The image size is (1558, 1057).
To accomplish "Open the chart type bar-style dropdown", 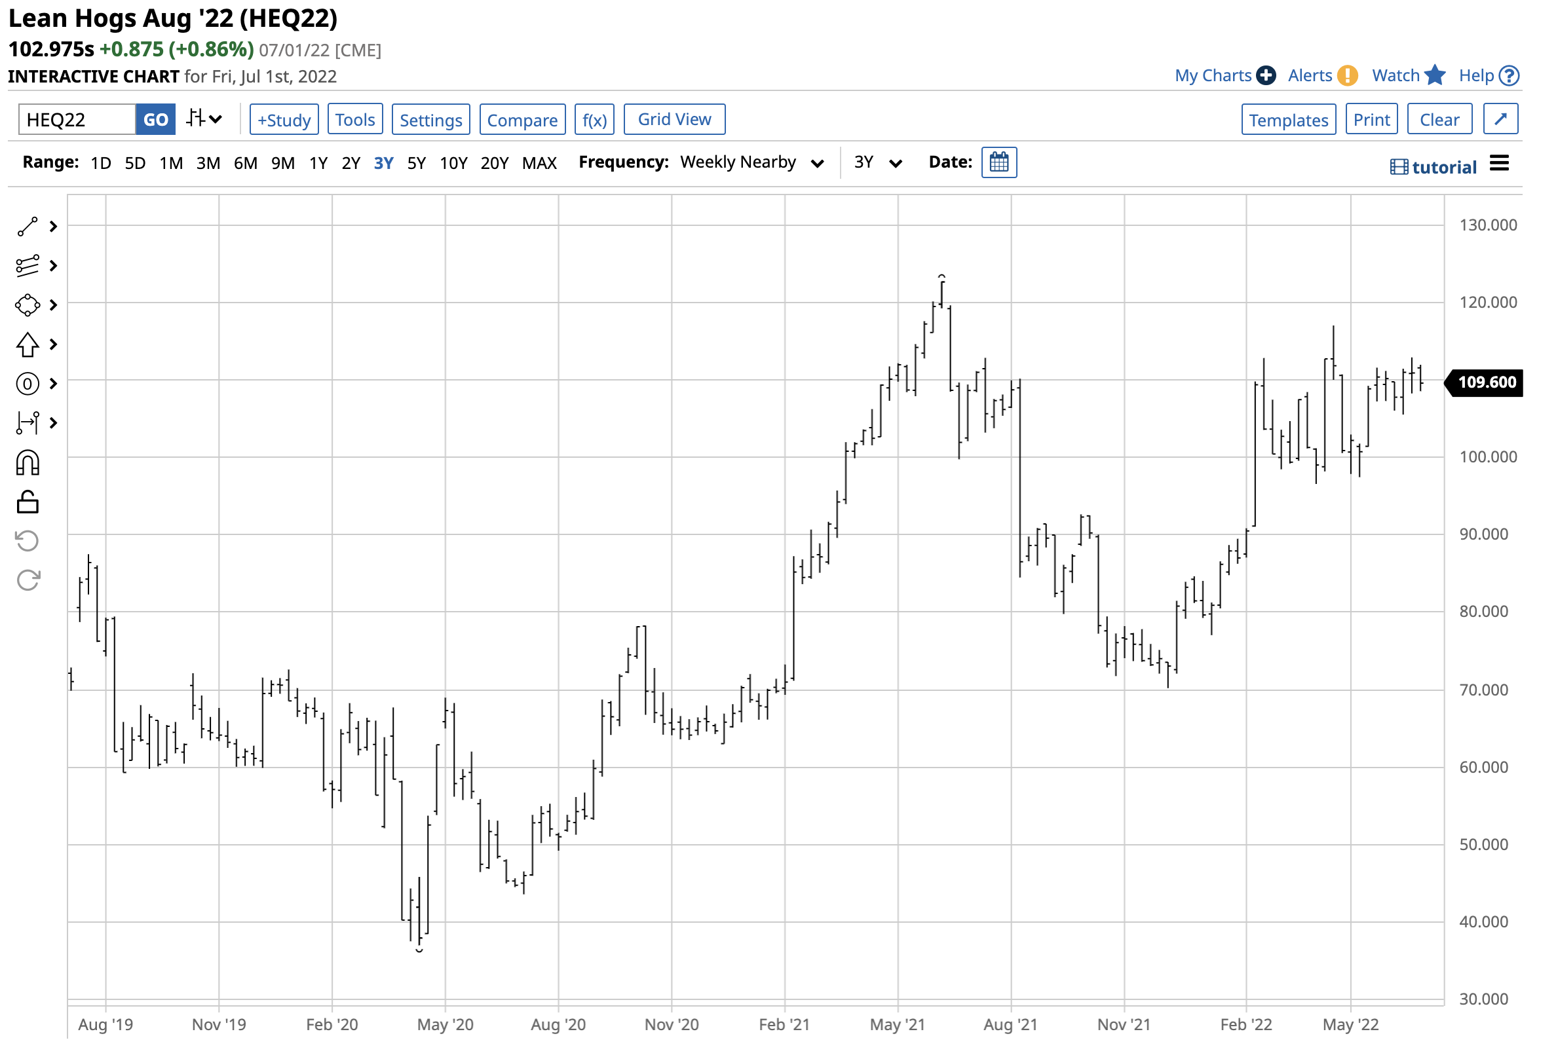I will [x=204, y=119].
